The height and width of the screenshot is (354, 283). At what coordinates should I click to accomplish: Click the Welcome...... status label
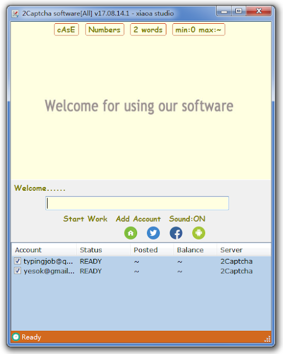40,188
